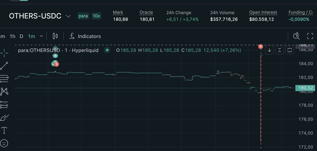The width and height of the screenshot is (317, 151).
Task: Click the 180,52 current price tag
Action: point(305,88)
